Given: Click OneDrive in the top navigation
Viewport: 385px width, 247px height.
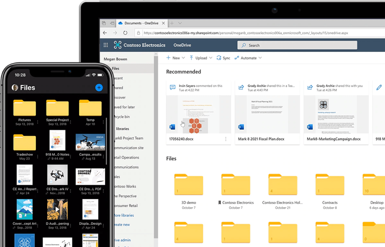Looking at the screenshot, I should 182,45.
